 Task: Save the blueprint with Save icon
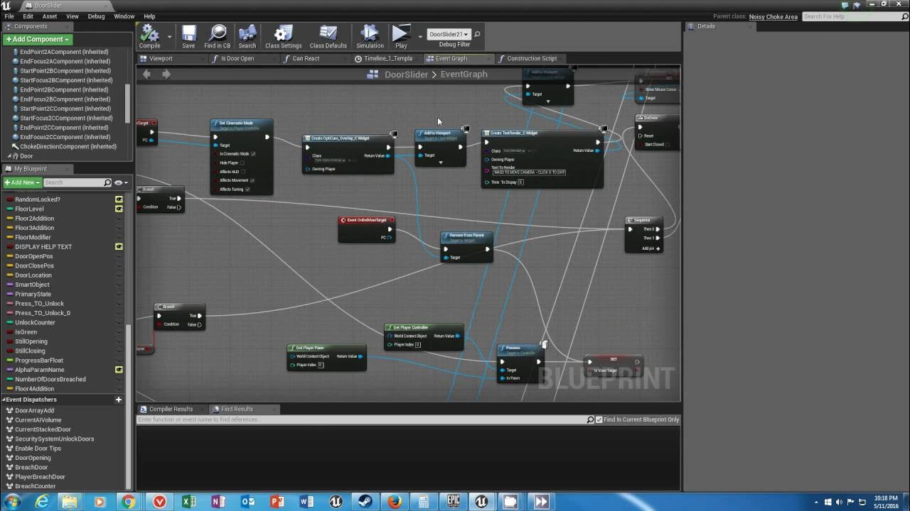188,37
